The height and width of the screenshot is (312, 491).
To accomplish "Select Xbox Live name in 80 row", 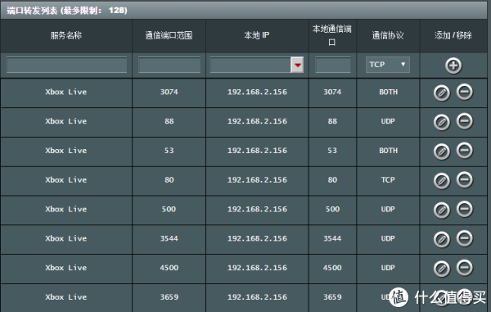I will [66, 180].
